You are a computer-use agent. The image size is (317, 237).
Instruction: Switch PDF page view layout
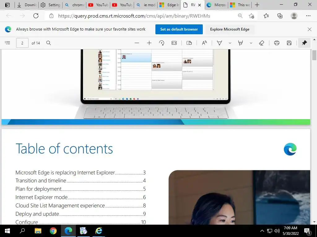click(189, 43)
